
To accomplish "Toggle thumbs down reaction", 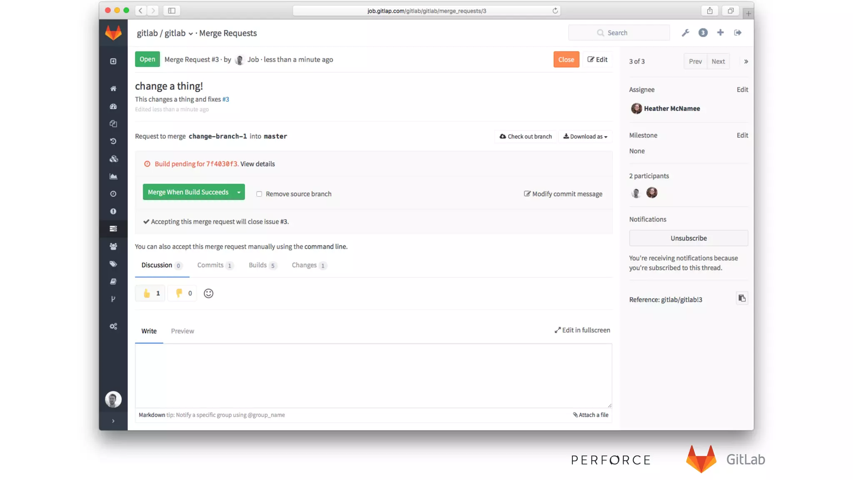I will [x=182, y=293].
